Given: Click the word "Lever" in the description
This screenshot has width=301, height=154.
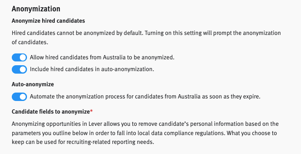Looking at the screenshot, I should tap(95, 124).
